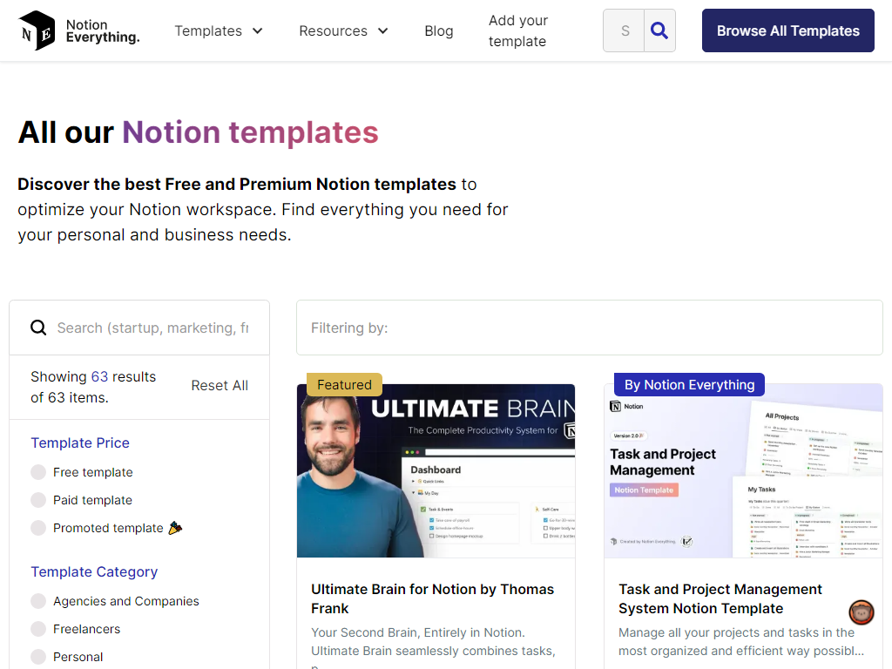This screenshot has width=892, height=669.
Task: Click the Featured badge on first card
Action: coord(344,384)
